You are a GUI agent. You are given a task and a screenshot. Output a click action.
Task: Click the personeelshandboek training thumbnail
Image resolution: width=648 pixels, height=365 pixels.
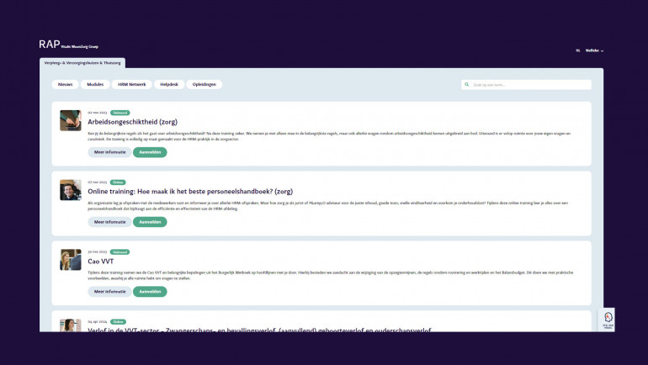click(x=70, y=190)
